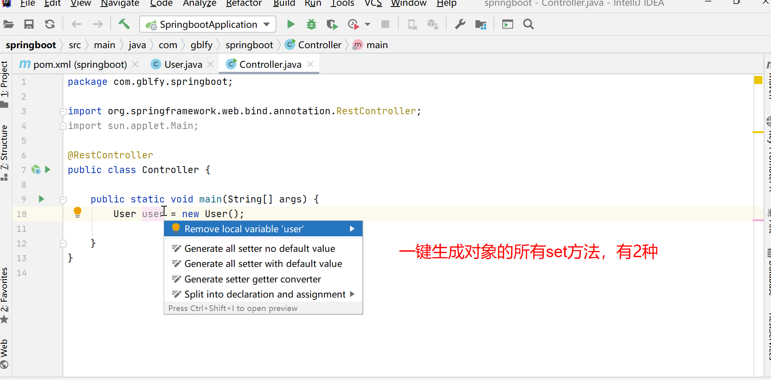The height and width of the screenshot is (380, 771).
Task: Collapse the imports fold marker on line 3
Action: [x=63, y=111]
